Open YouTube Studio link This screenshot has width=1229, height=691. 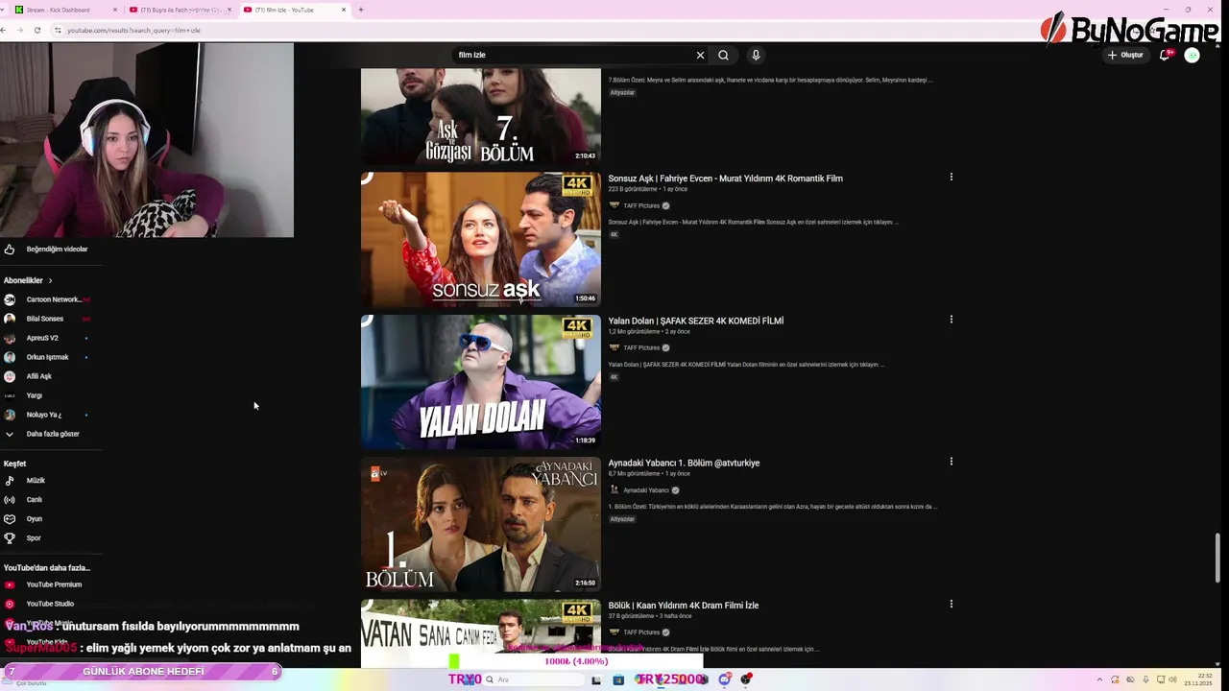[48, 604]
